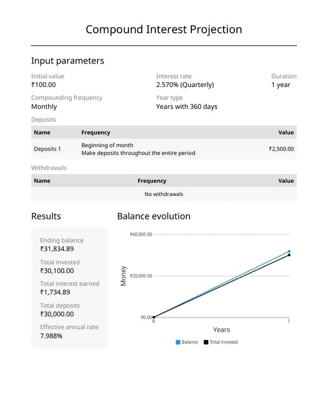Click the Years with 360 days value
Image resolution: width=328 pixels, height=412 pixels.
(186, 107)
